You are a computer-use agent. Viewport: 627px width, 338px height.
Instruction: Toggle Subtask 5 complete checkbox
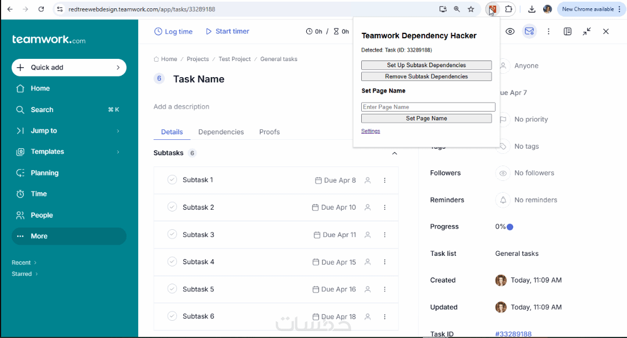coord(172,289)
